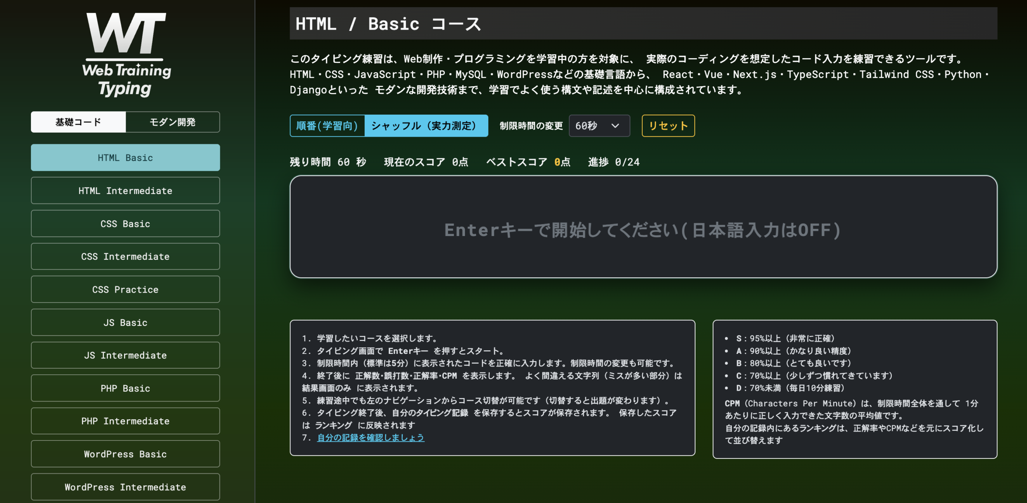Image resolution: width=1027 pixels, height=503 pixels.
Task: Click the dropdown chevron arrow icon
Action: [615, 126]
